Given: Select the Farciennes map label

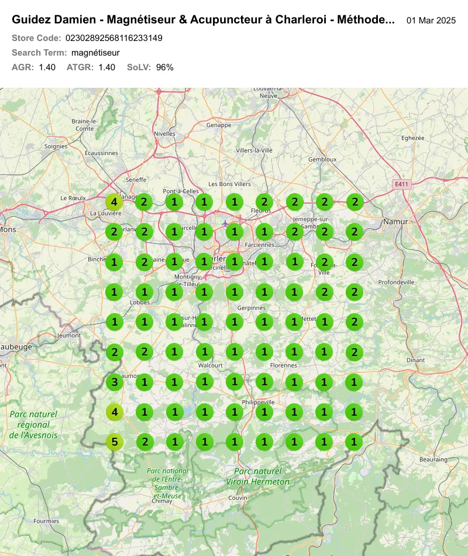Looking at the screenshot, I should 260,245.
